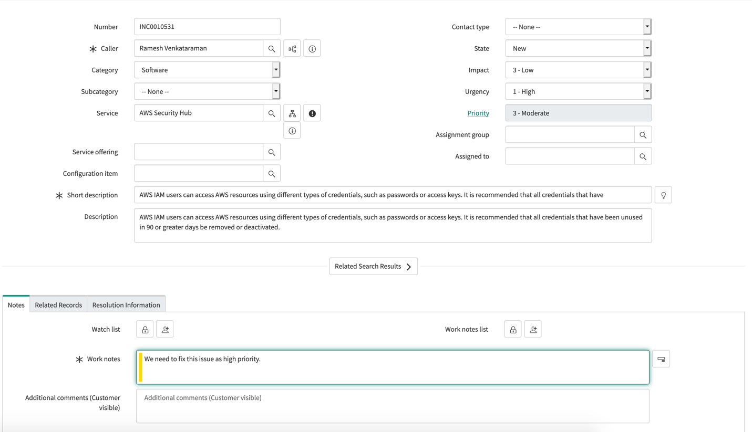
Task: Open the Assignment group lookup magnifier
Action: [643, 134]
